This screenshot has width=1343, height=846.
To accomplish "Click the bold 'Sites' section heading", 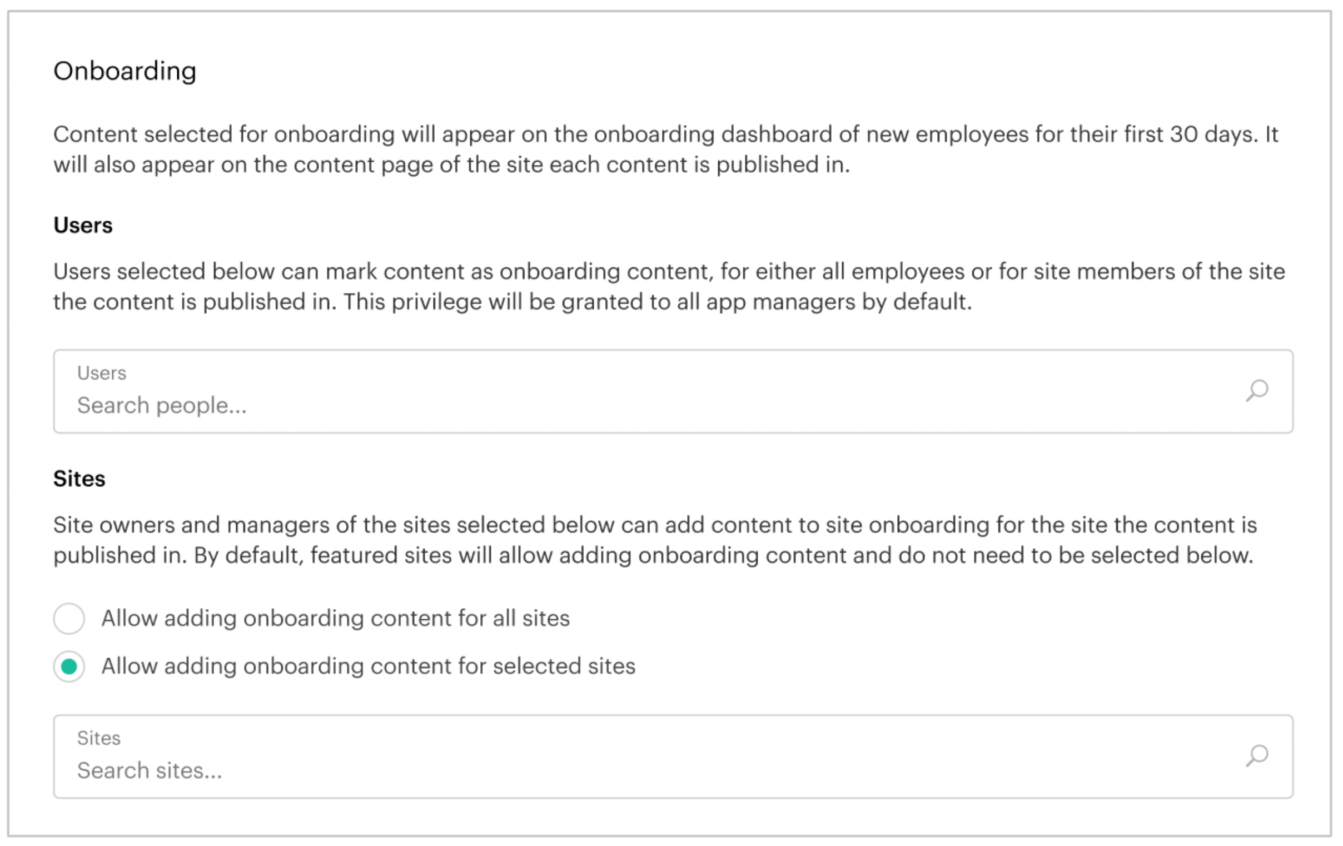I will (x=79, y=479).
